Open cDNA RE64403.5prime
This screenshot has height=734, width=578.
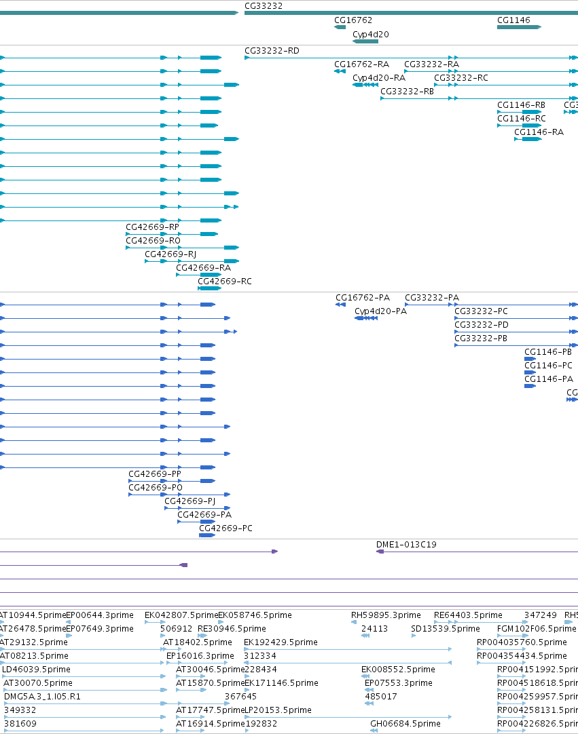coord(468,615)
